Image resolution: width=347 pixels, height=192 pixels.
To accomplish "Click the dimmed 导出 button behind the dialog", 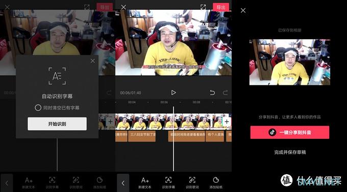I will (105, 7).
